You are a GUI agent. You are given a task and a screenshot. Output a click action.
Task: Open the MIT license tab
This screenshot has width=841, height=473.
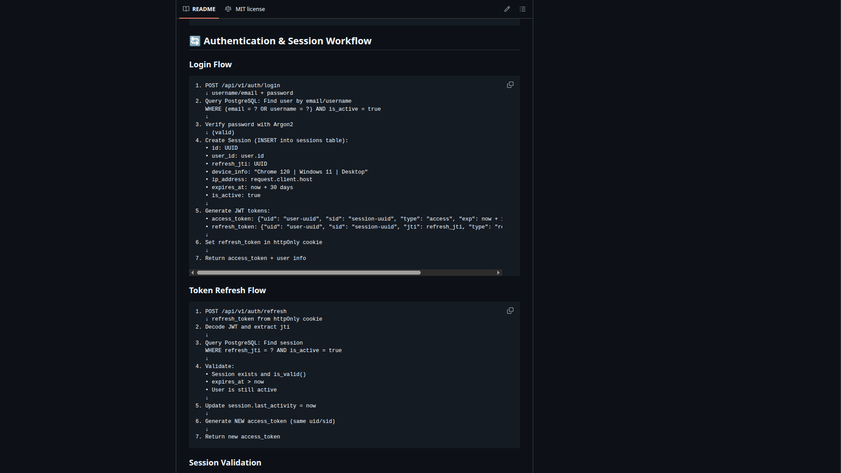250,9
